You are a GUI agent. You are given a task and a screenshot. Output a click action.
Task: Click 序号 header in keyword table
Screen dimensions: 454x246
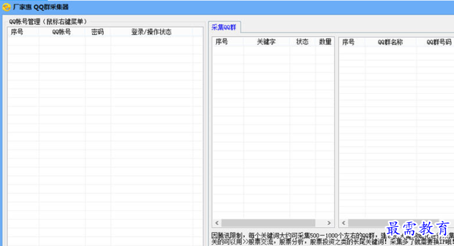tap(221, 42)
